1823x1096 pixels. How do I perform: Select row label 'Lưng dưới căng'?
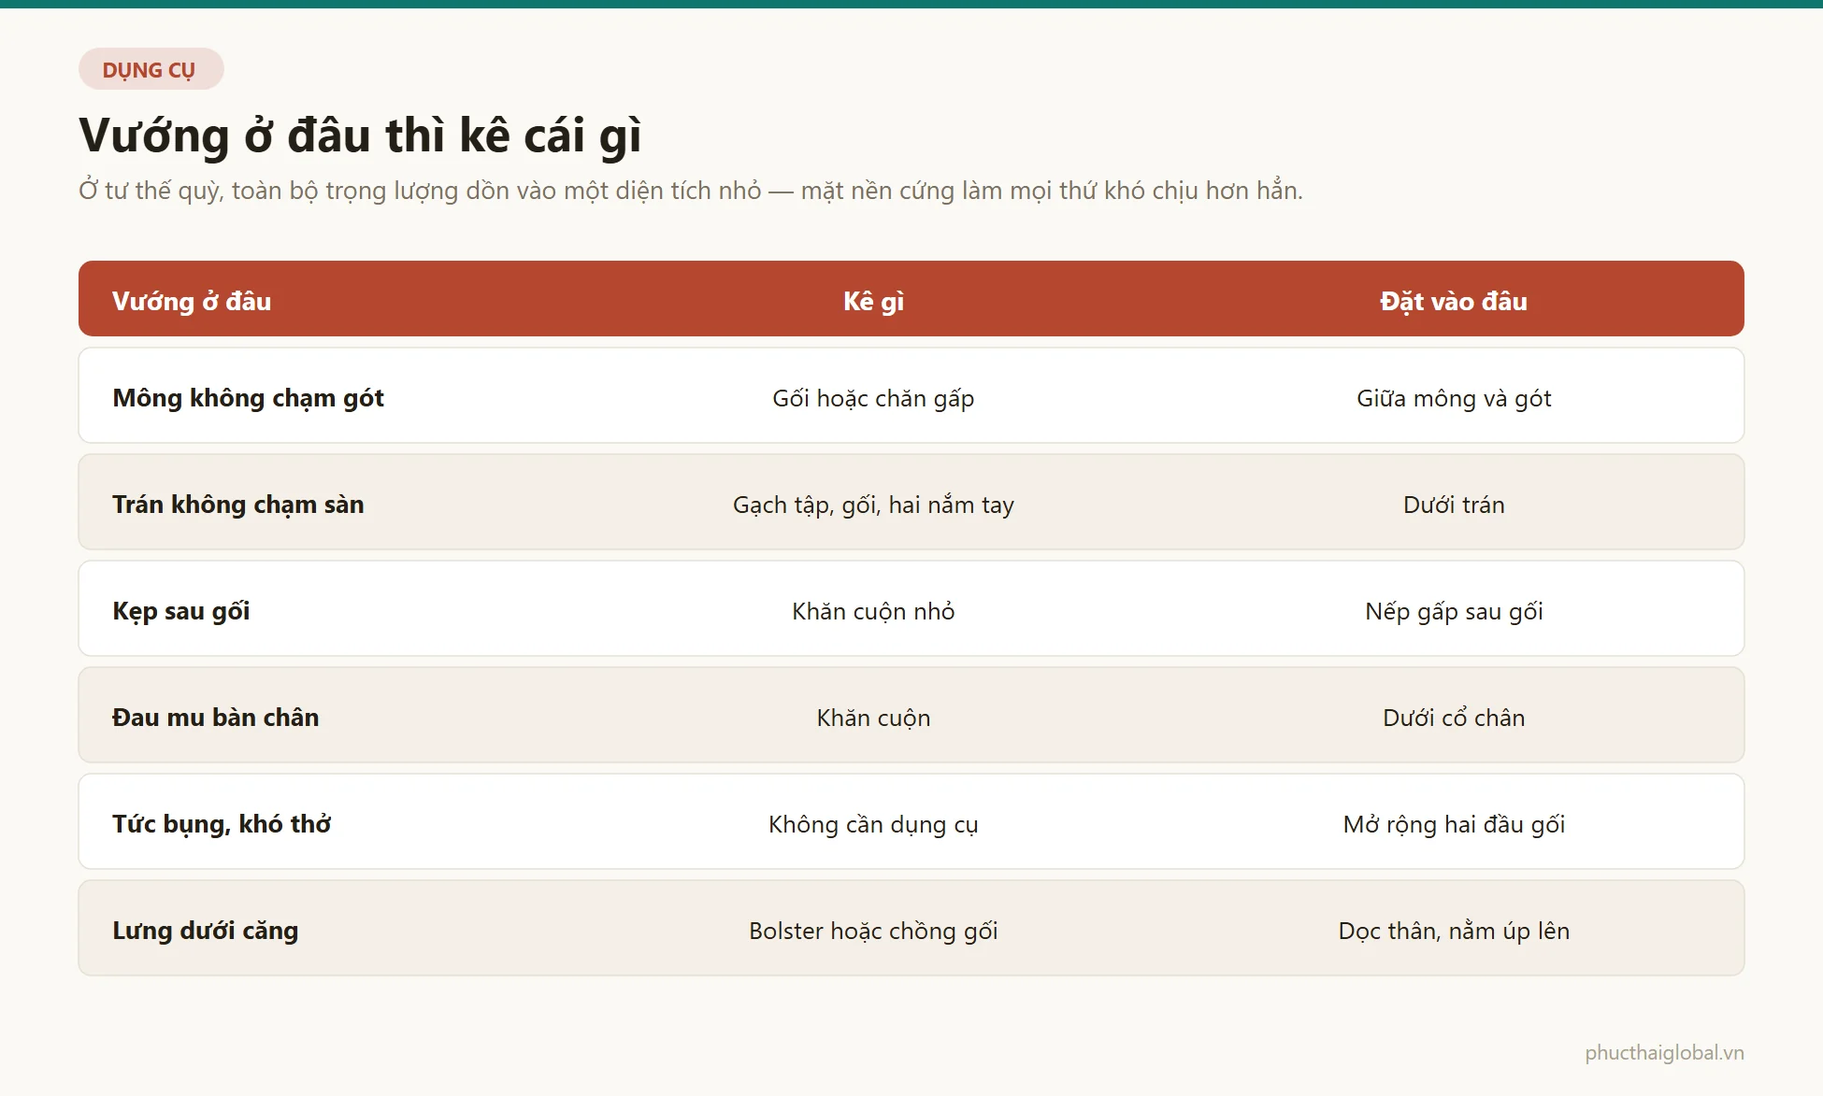[206, 931]
